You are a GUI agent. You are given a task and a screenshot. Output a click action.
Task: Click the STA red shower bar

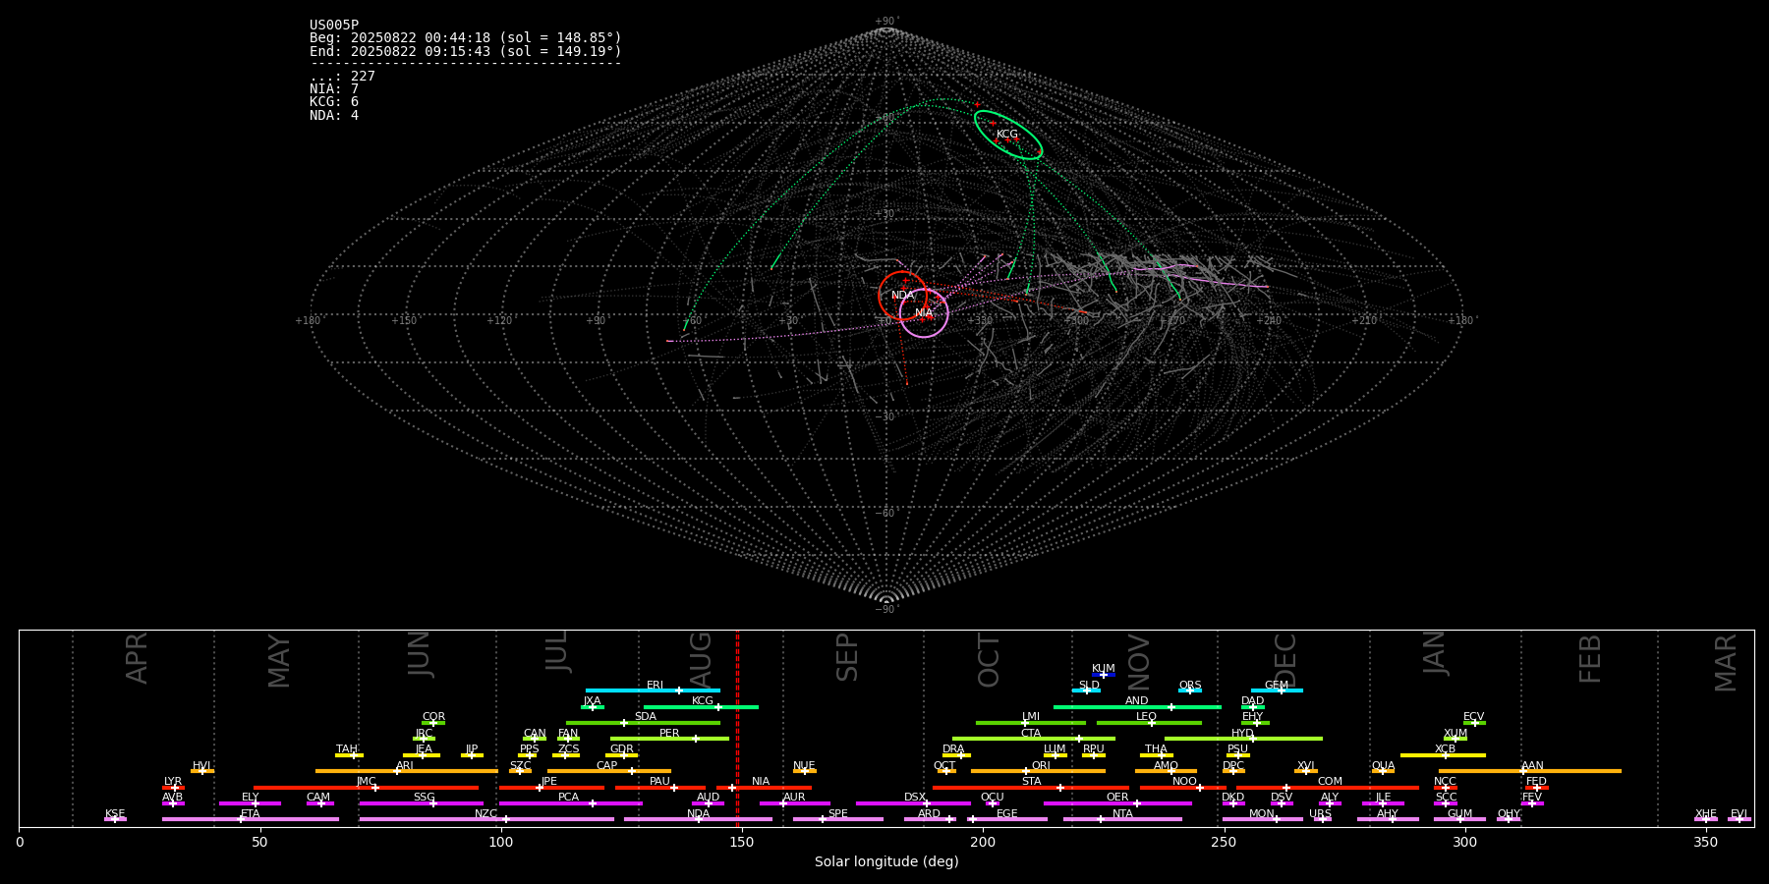1031,787
